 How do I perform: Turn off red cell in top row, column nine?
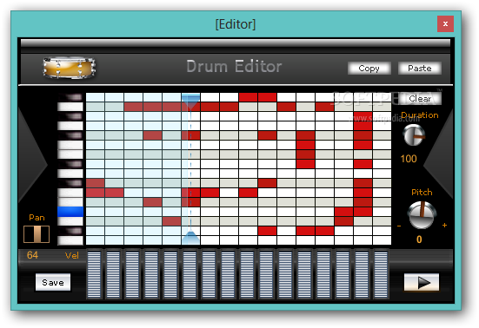[x=248, y=97]
